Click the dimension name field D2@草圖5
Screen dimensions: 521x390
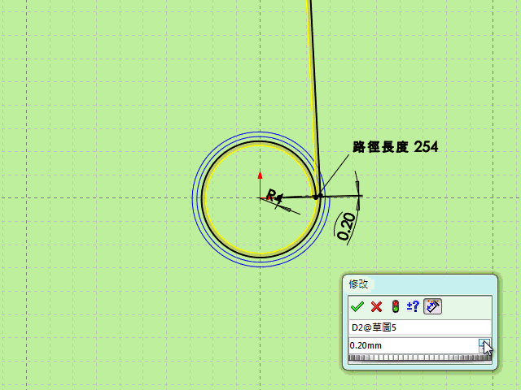click(420, 327)
